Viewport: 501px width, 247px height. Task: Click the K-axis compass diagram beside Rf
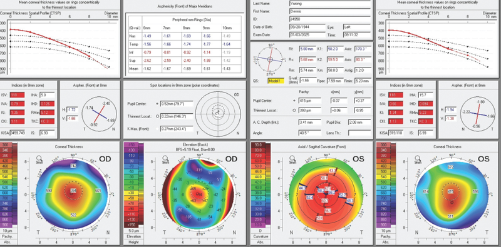point(271,59)
